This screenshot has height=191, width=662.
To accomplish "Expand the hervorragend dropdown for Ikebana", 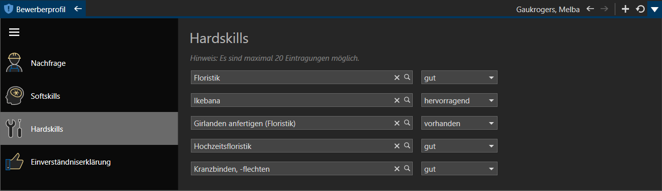I will [459, 100].
